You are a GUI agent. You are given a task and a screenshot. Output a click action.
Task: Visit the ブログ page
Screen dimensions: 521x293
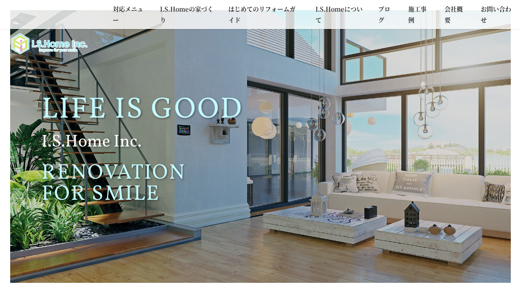[x=384, y=15]
